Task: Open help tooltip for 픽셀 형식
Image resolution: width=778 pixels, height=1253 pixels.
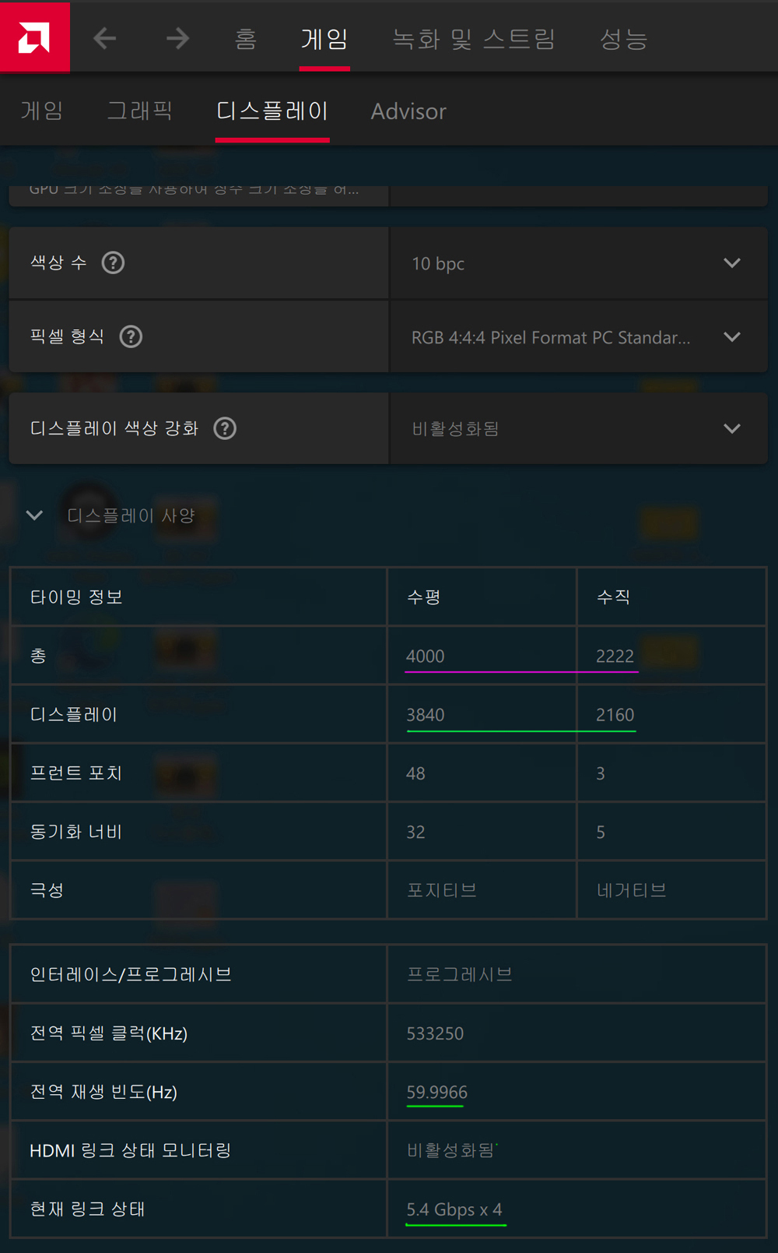Action: (131, 336)
